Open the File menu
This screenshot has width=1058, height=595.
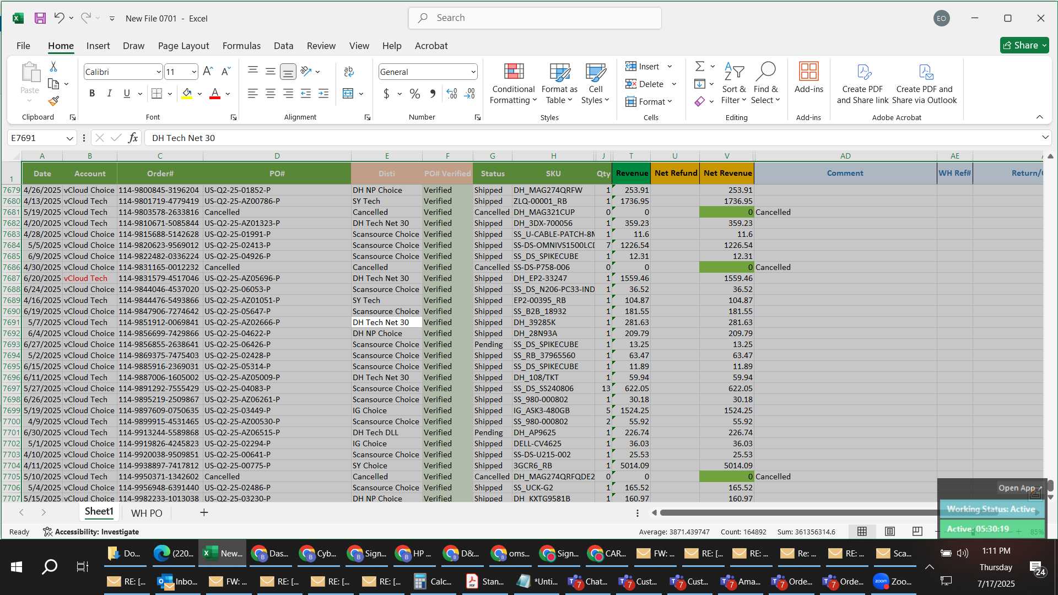pyautogui.click(x=23, y=46)
